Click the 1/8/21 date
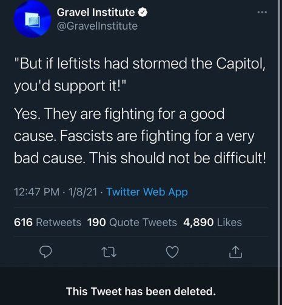 coord(83,192)
